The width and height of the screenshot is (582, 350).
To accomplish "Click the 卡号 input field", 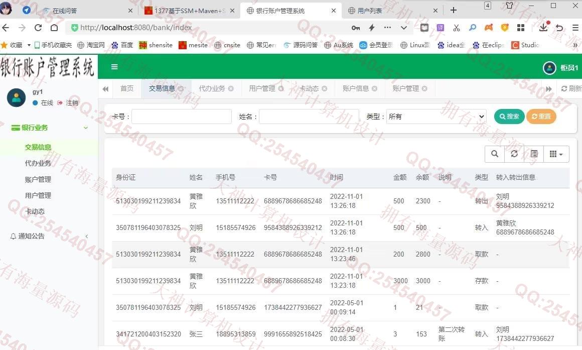I will [x=181, y=116].
